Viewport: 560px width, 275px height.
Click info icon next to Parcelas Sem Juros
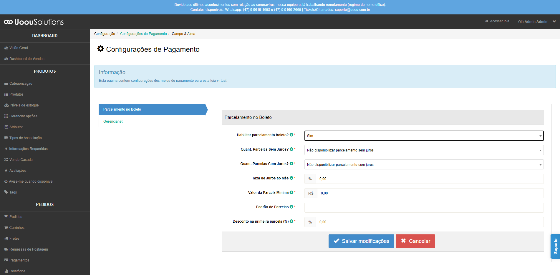coord(291,149)
